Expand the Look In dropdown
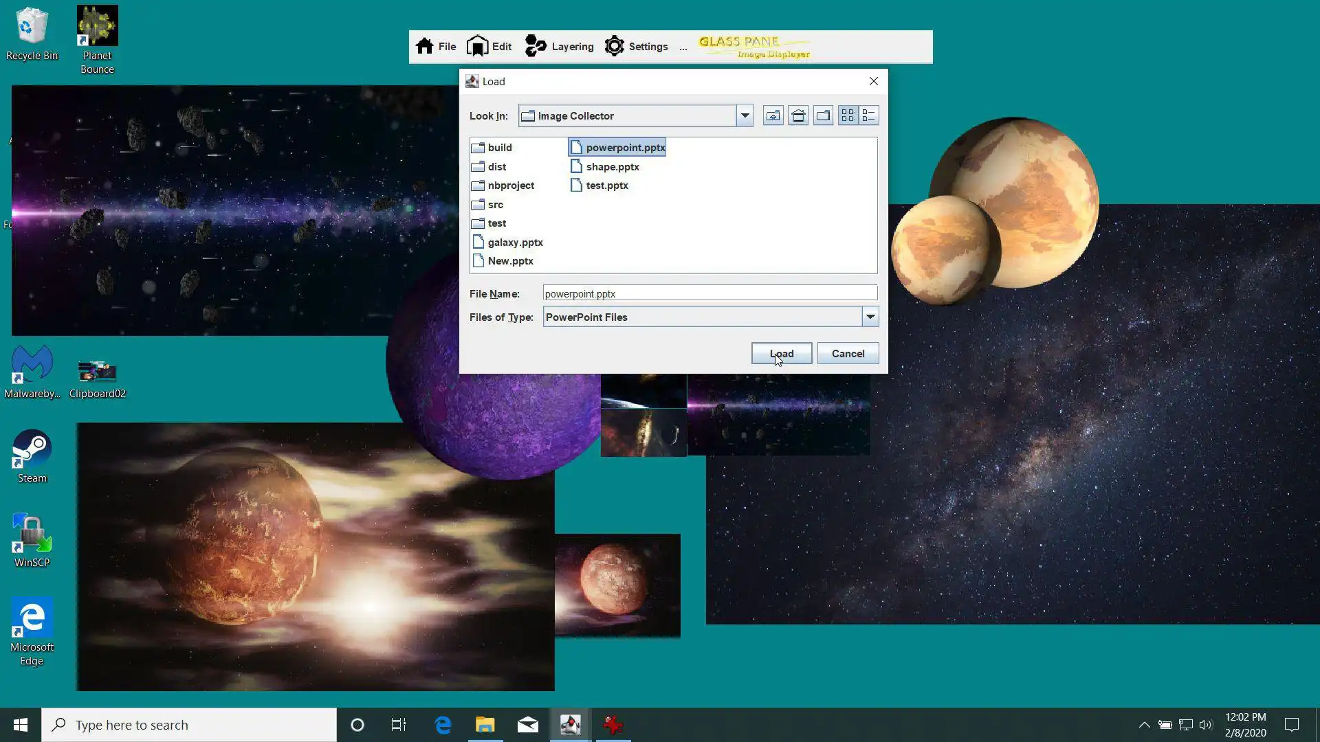1320x742 pixels. pyautogui.click(x=745, y=115)
